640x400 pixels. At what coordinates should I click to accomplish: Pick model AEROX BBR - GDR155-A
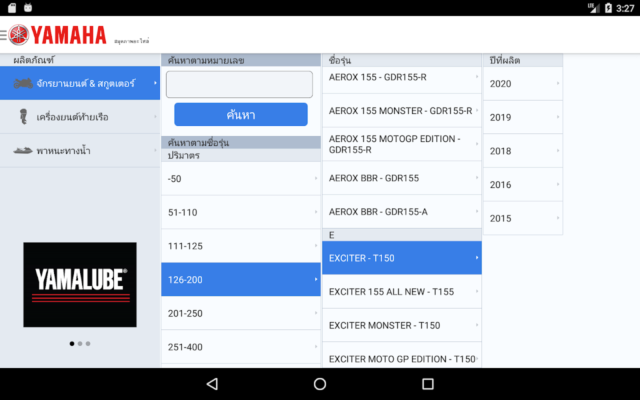[402, 211]
